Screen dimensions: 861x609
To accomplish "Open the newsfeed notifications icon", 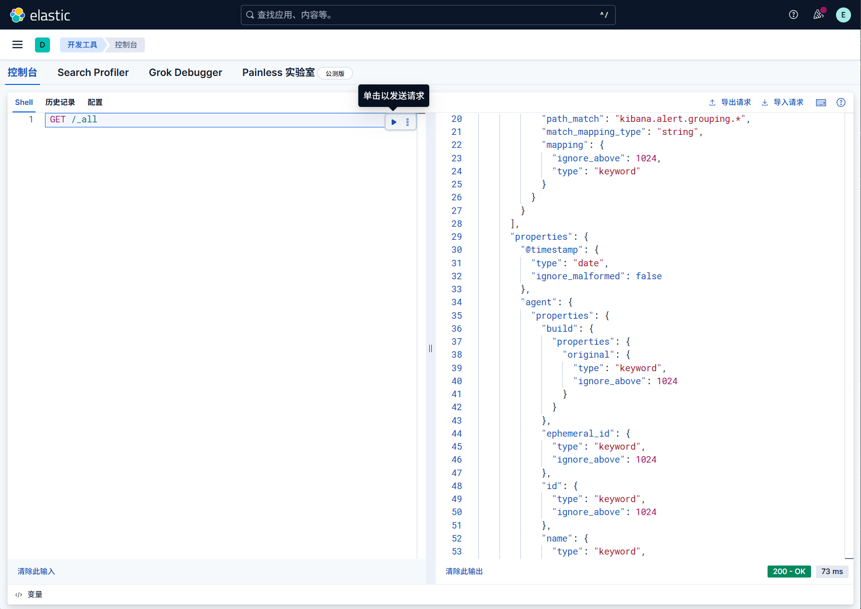I will [818, 15].
